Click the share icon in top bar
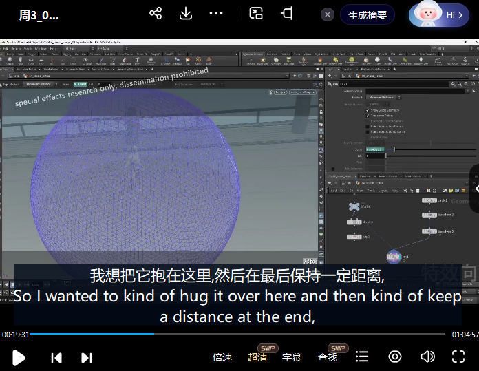Screen dimensions: 479x371 (x=156, y=14)
